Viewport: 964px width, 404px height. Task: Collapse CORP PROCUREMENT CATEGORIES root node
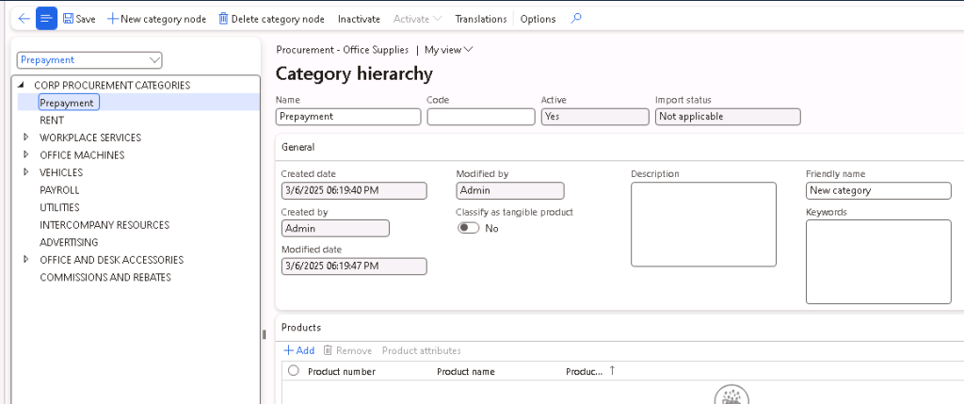pos(23,85)
